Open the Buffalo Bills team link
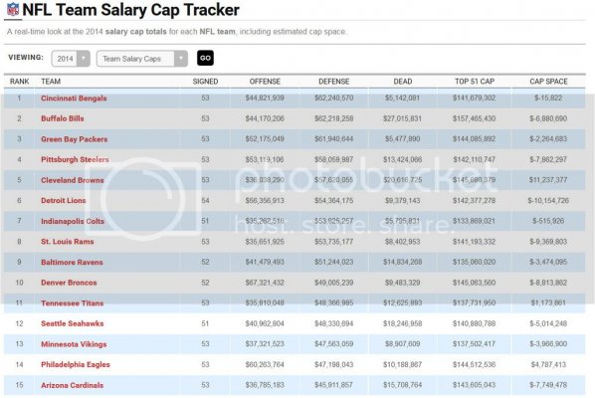 (63, 118)
